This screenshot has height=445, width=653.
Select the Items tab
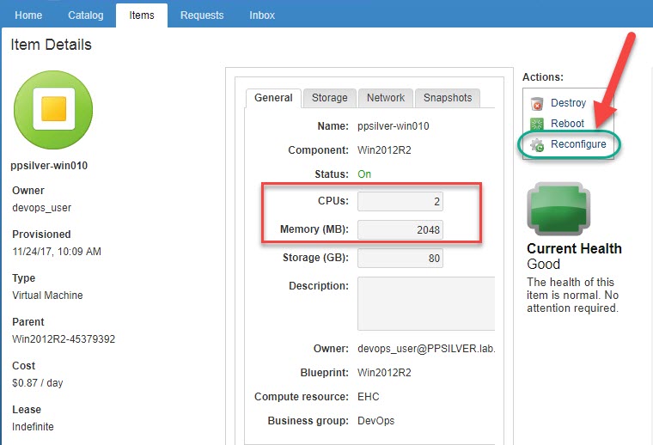142,15
